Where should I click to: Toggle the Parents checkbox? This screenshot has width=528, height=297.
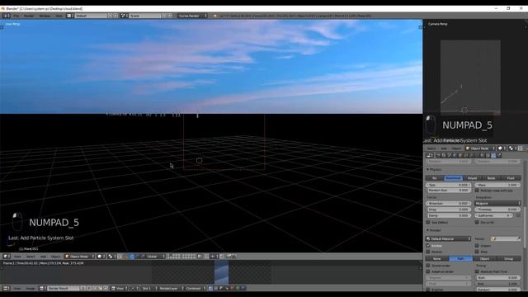tap(428, 252)
